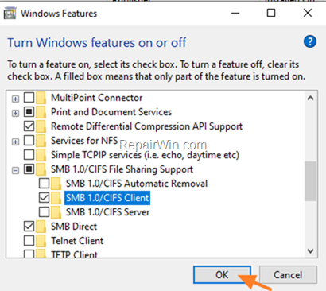This screenshot has width=326, height=291.
Task: Enable the MultiPoint Connector checkbox
Action: pos(29,98)
